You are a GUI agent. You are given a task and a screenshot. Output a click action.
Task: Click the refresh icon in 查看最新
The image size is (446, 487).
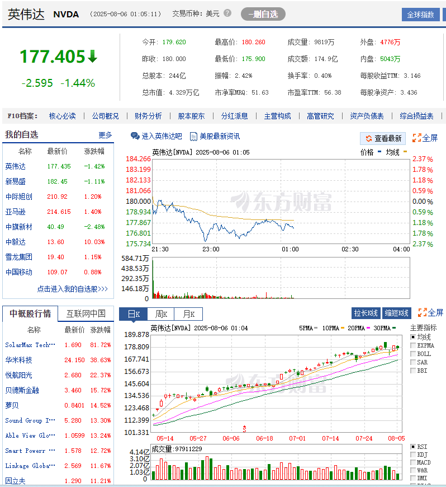point(368,138)
